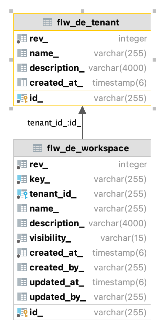Click the flw_de_tenant table icon
164x328 pixels.
tap(48, 22)
